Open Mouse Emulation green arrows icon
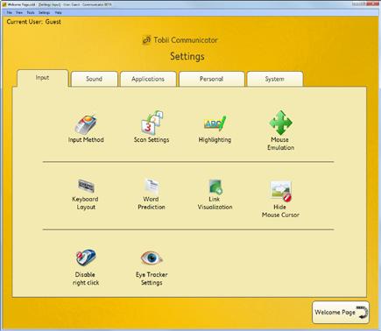Image resolution: width=381 pixels, height=331 pixels. coord(280,123)
